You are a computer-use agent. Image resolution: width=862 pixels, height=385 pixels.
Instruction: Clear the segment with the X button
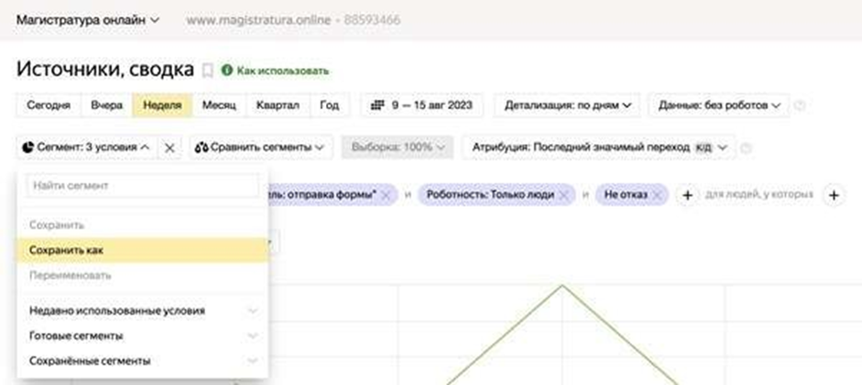(169, 147)
